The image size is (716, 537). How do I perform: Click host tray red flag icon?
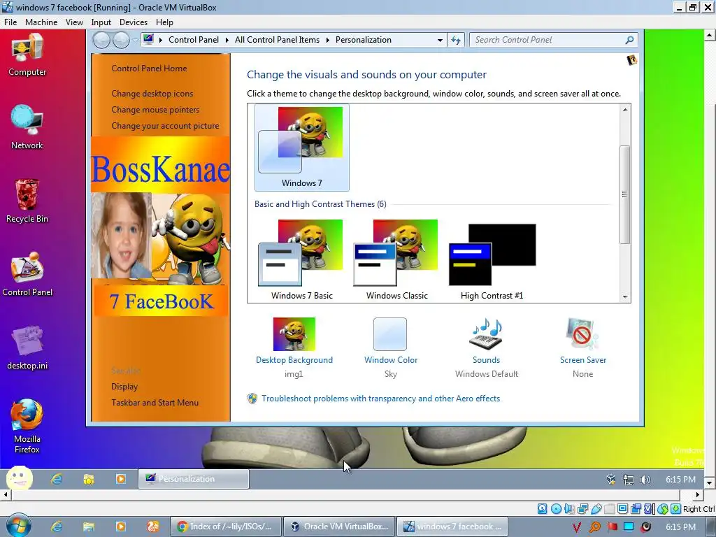pos(612,527)
